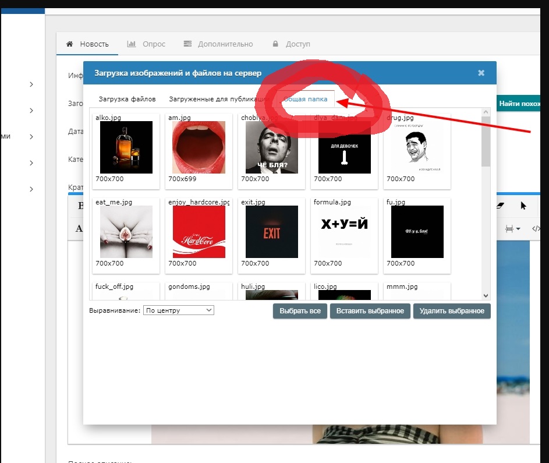Click the mmm.jpg file name
The height and width of the screenshot is (463, 549).
(402, 287)
